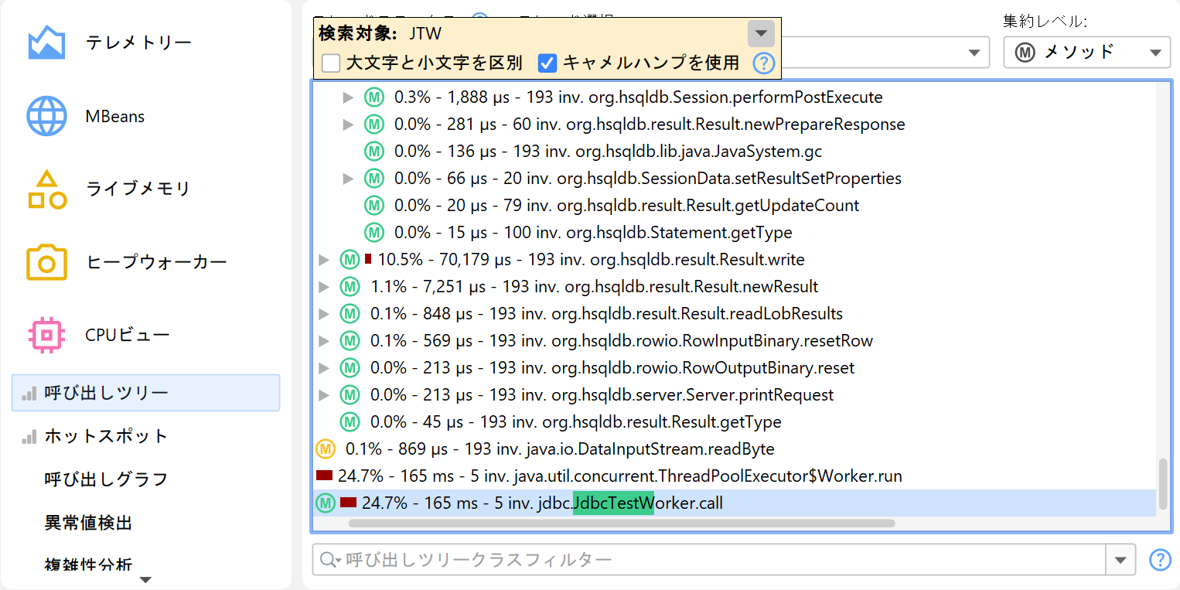Select ホットスポット in the sidebar

click(106, 436)
